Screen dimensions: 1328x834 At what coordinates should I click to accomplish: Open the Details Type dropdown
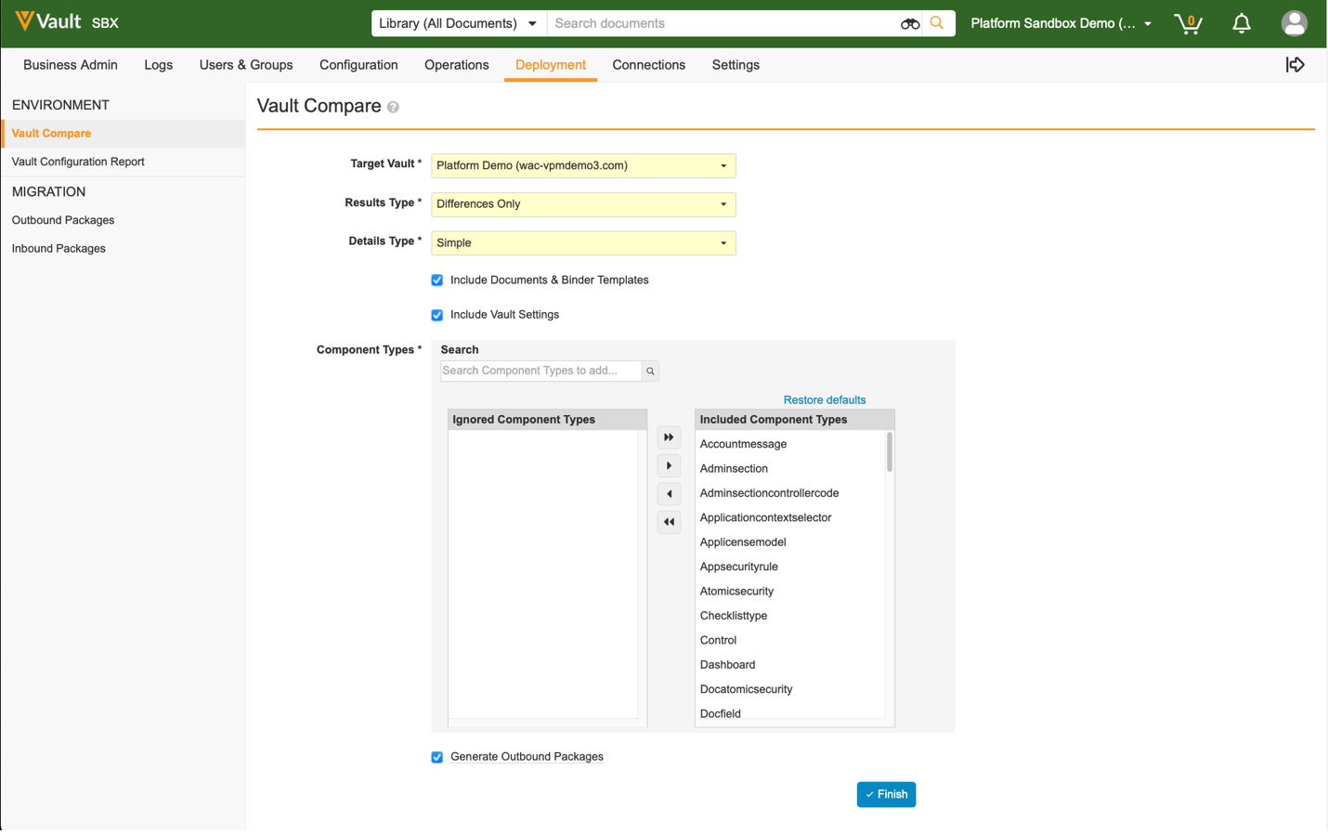pyautogui.click(x=583, y=243)
